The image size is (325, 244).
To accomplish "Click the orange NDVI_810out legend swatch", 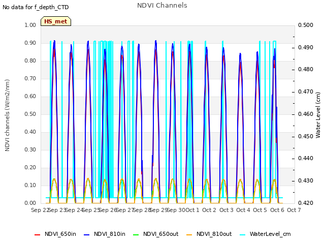I will [x=189, y=235].
